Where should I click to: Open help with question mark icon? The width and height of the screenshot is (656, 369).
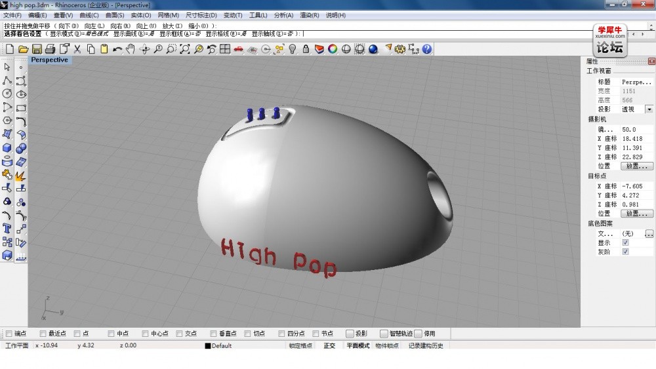point(427,49)
